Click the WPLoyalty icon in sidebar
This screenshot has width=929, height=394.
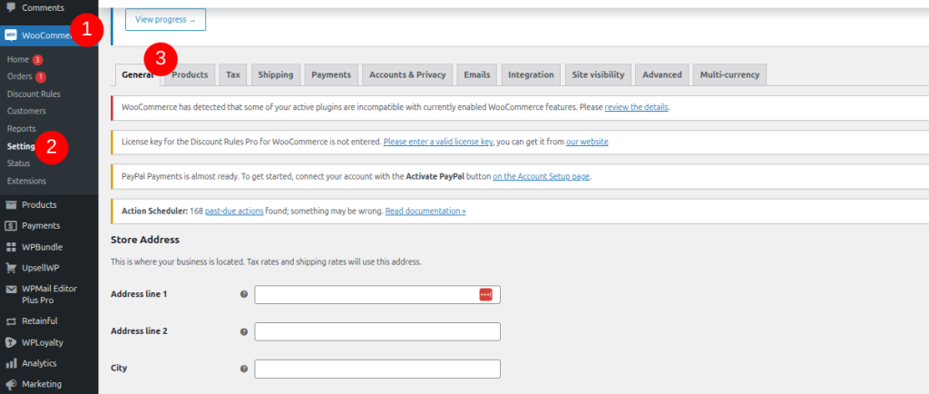[11, 342]
